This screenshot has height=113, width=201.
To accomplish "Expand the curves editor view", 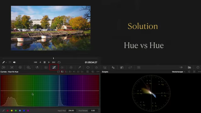I will 88,72.
